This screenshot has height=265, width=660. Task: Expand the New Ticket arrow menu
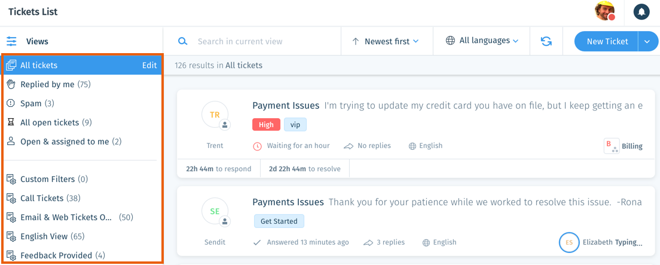648,42
